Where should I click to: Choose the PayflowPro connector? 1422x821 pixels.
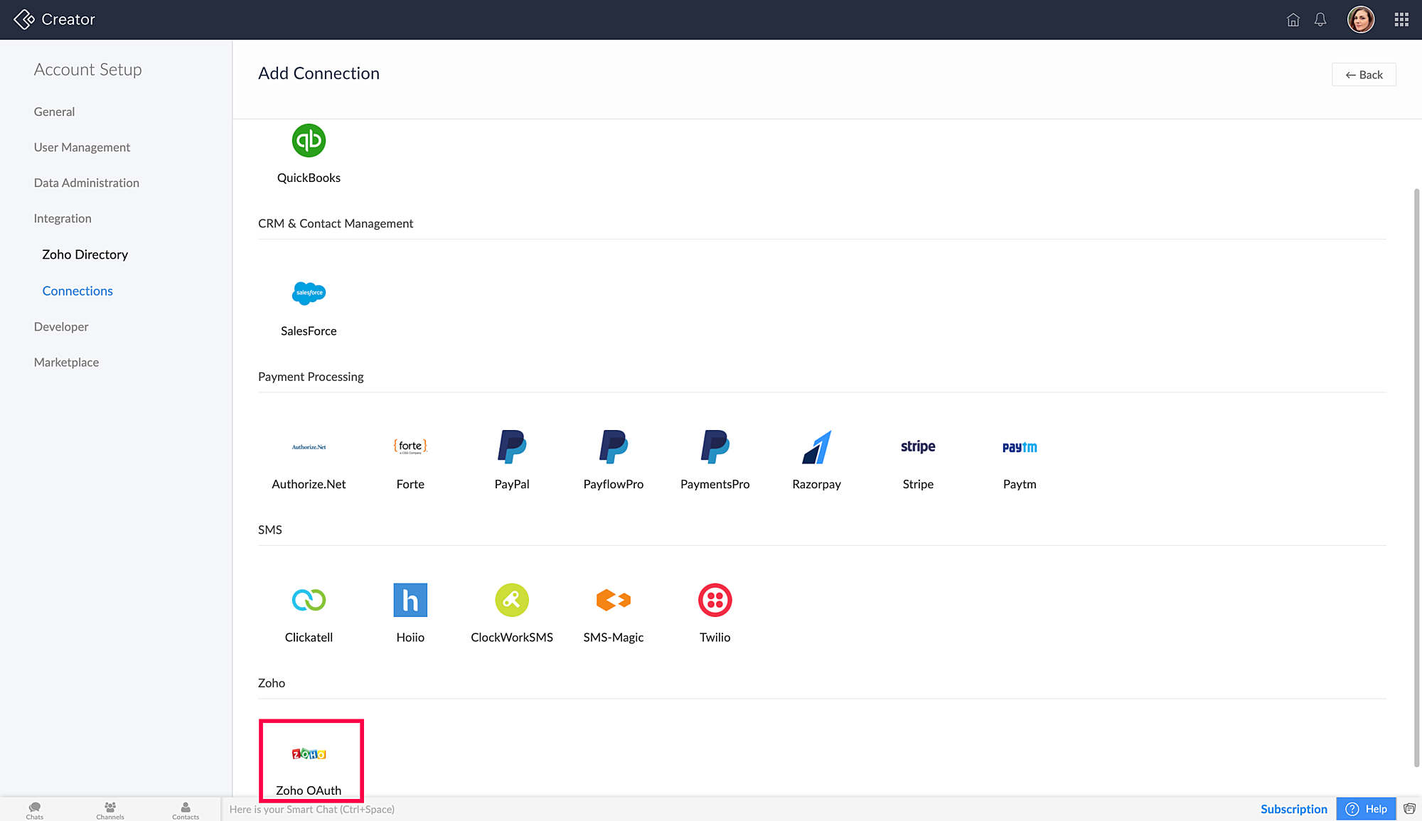(x=614, y=446)
